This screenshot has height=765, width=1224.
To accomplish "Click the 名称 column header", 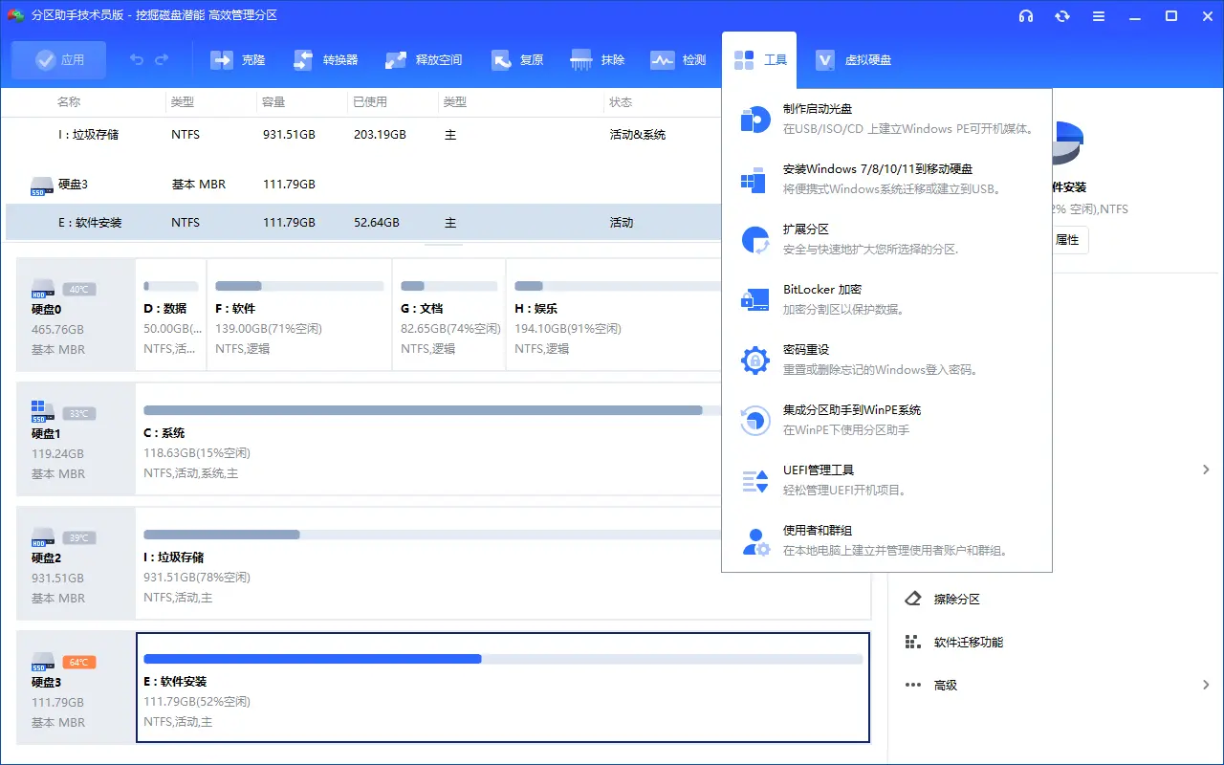I will 69,102.
